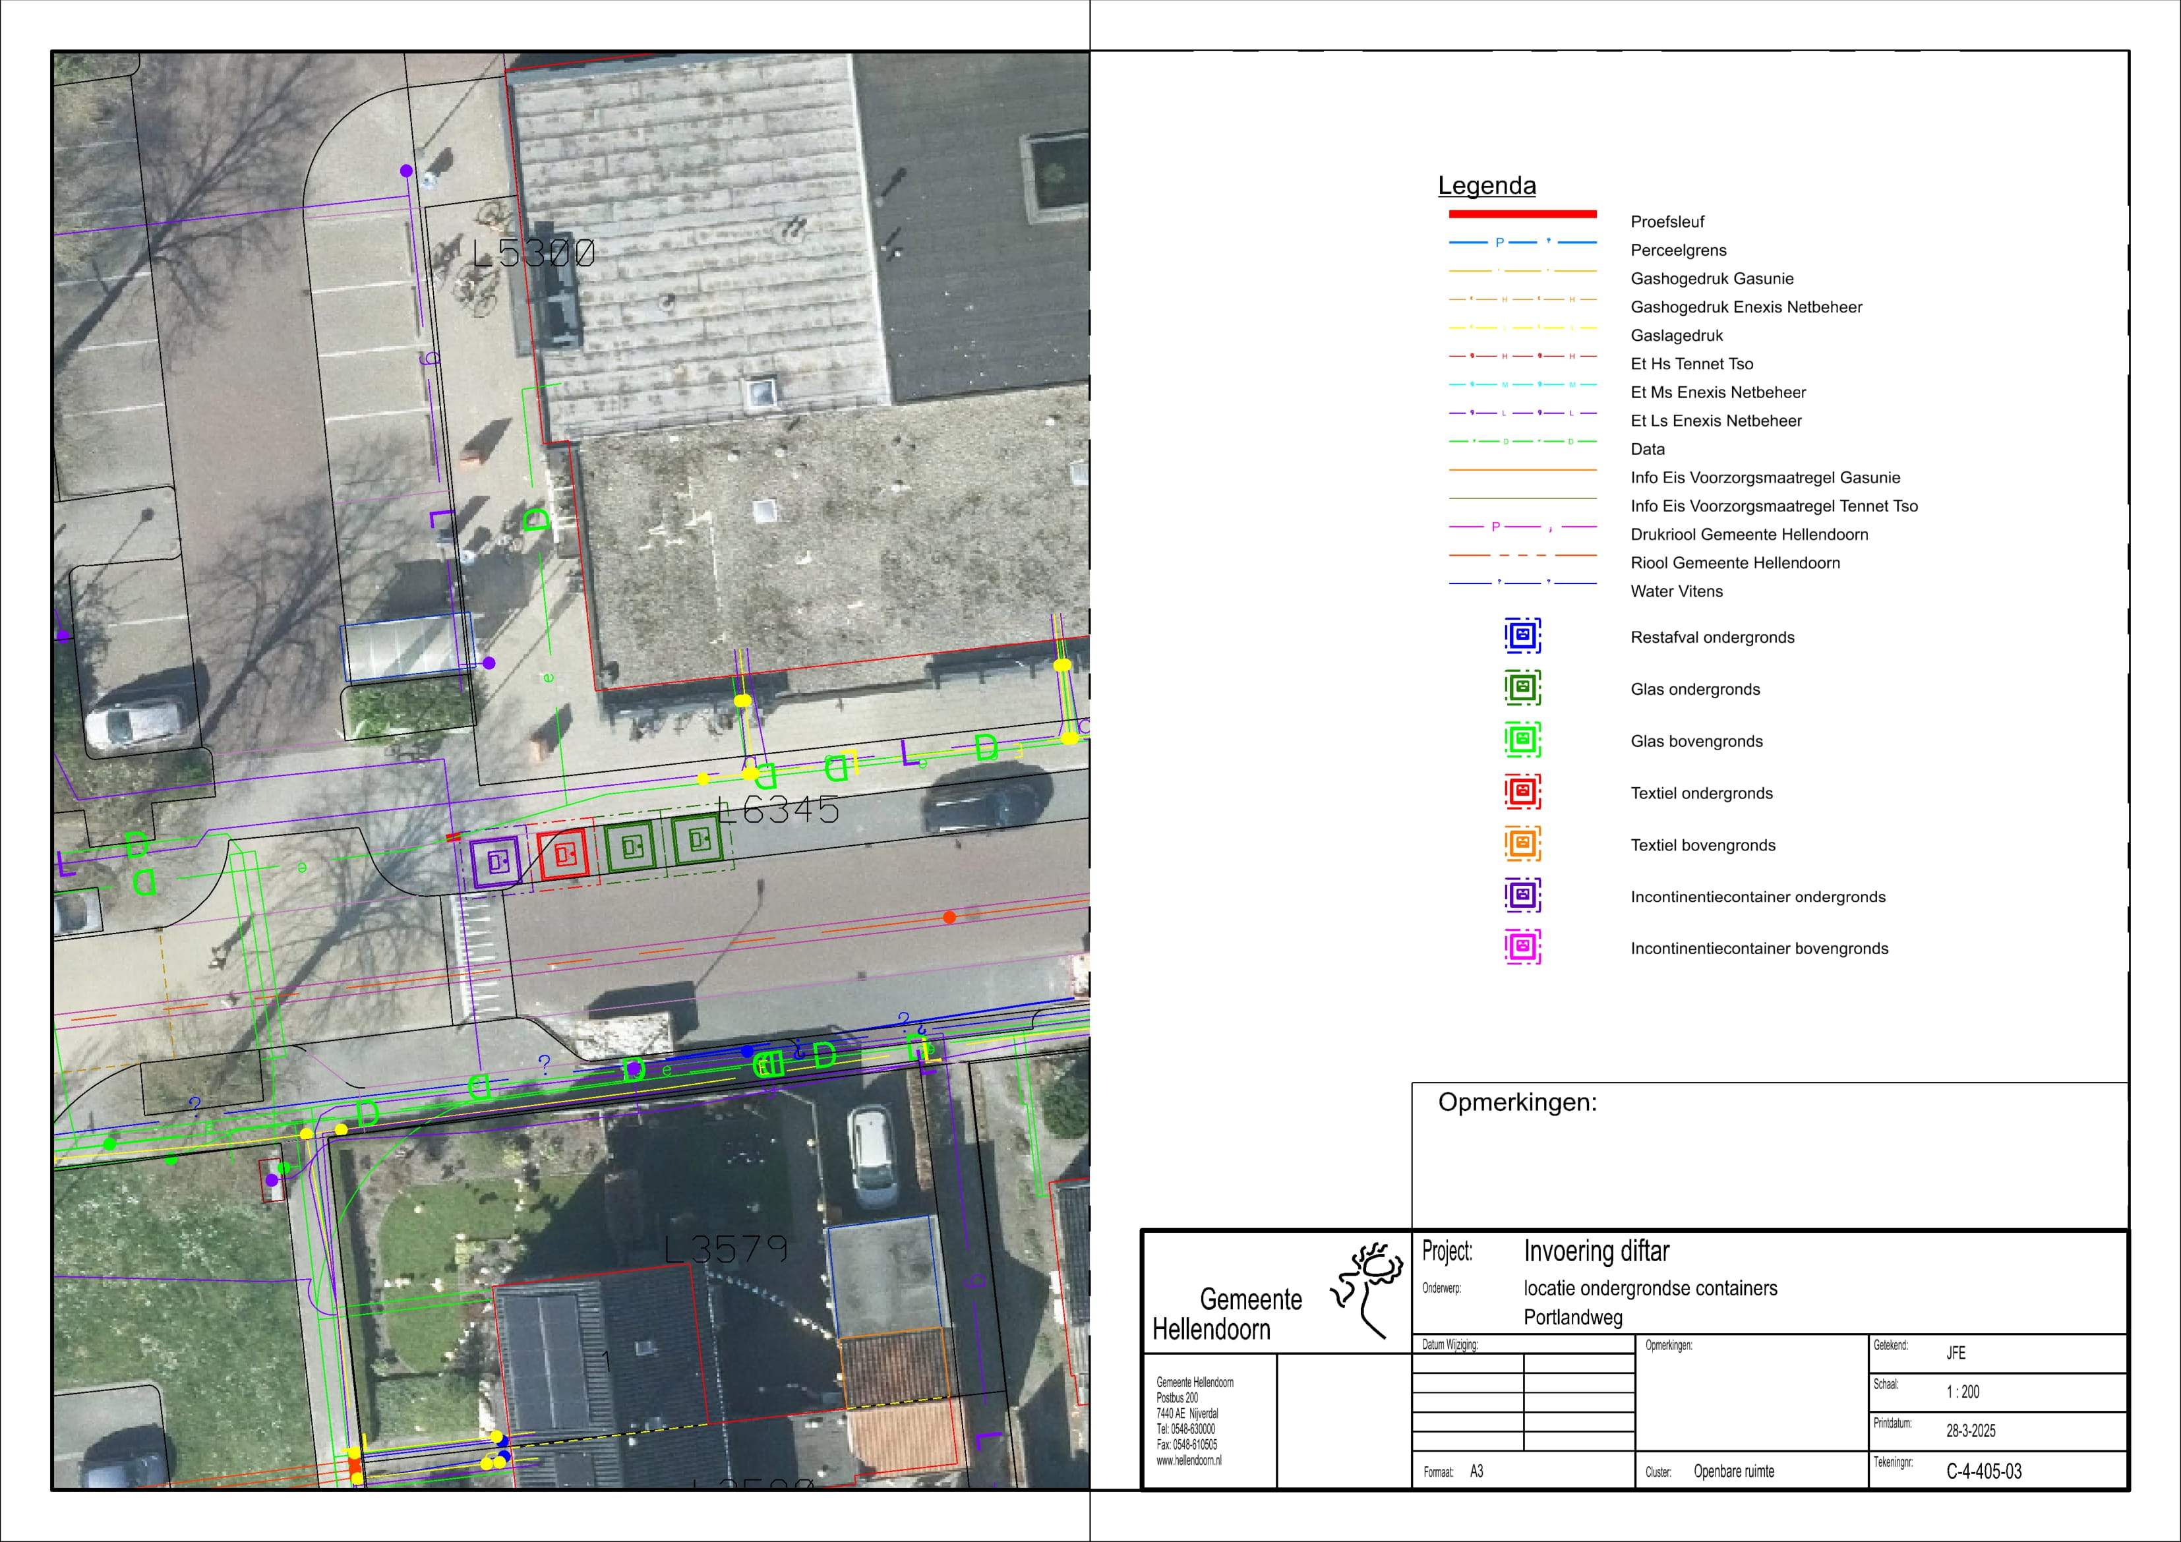The image size is (2181, 1542).
Task: Click the blue Restafval ondergronds legend icon
Action: (x=1522, y=636)
